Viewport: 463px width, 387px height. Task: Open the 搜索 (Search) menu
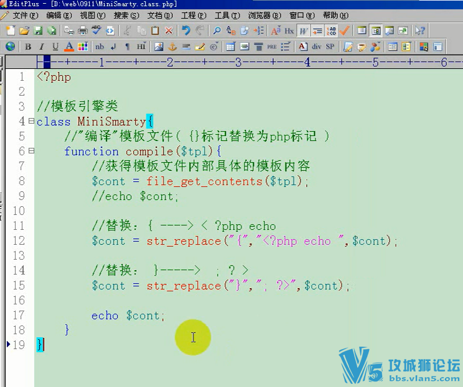tap(126, 15)
